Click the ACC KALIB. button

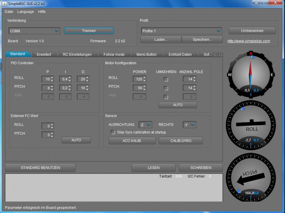(132, 141)
